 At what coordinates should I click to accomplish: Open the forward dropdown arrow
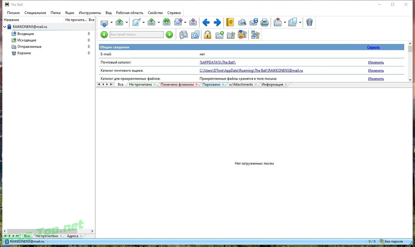tap(185, 23)
